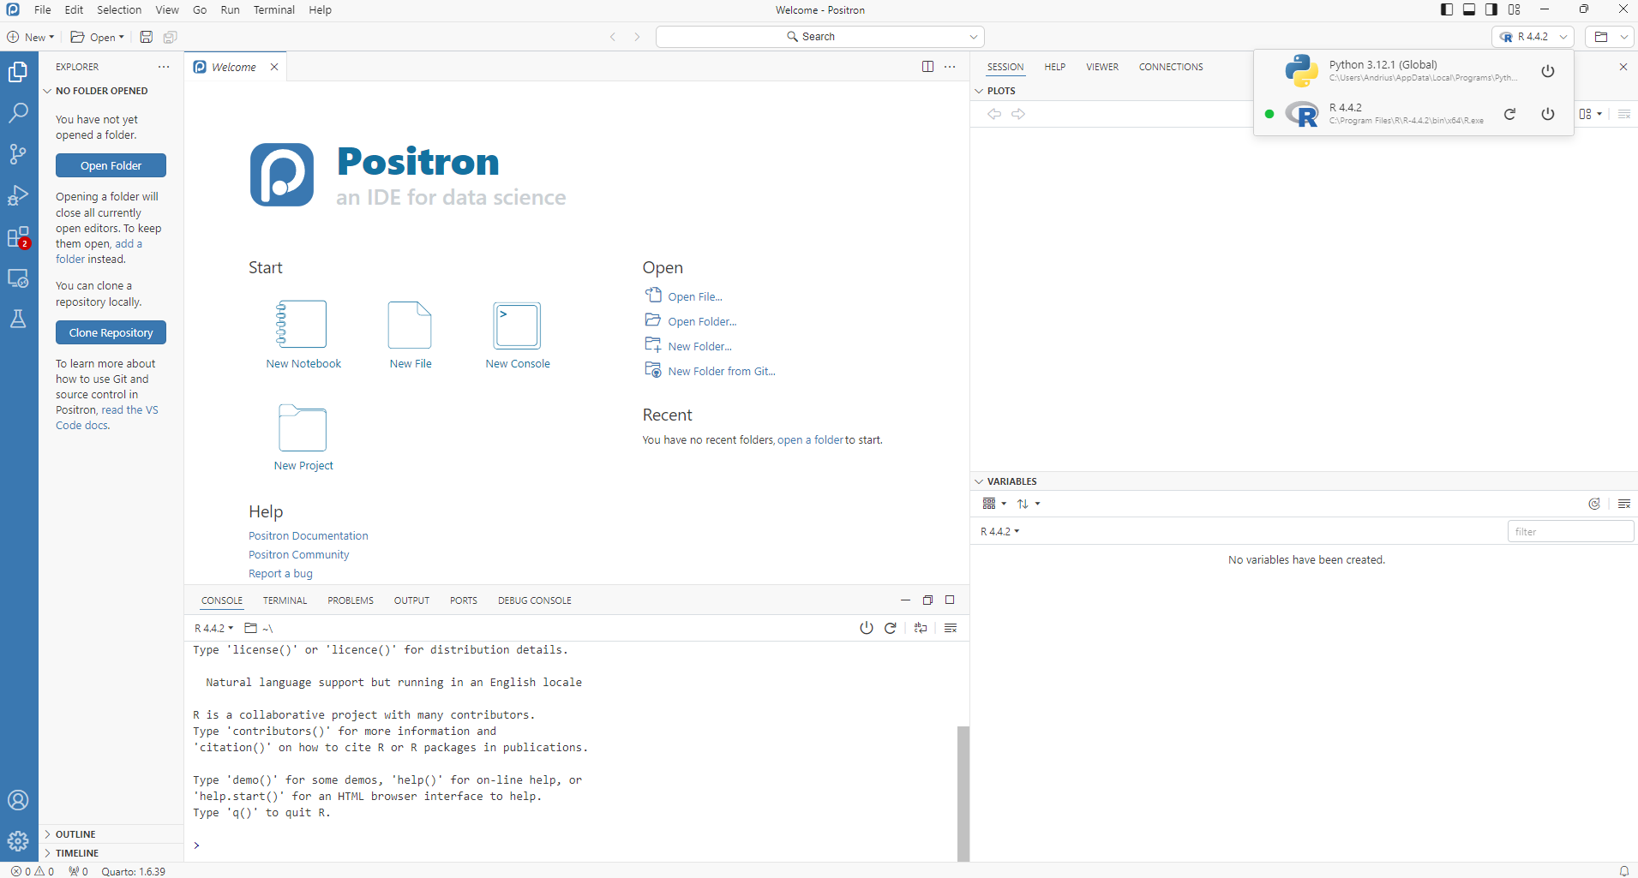Open the Search view in activity bar
1638x878 pixels.
click(x=18, y=112)
